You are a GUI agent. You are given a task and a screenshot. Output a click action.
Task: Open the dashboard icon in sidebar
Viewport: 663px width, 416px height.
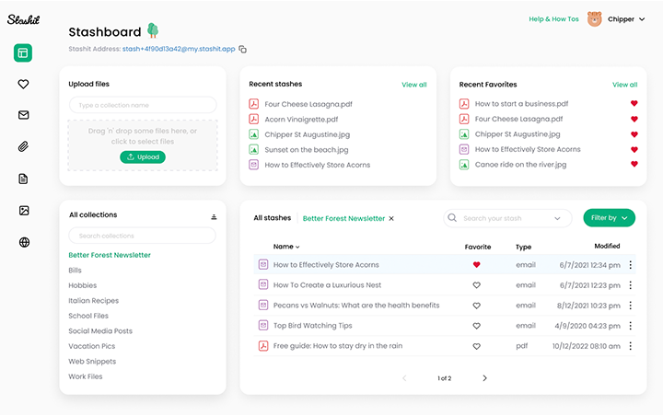[x=23, y=53]
